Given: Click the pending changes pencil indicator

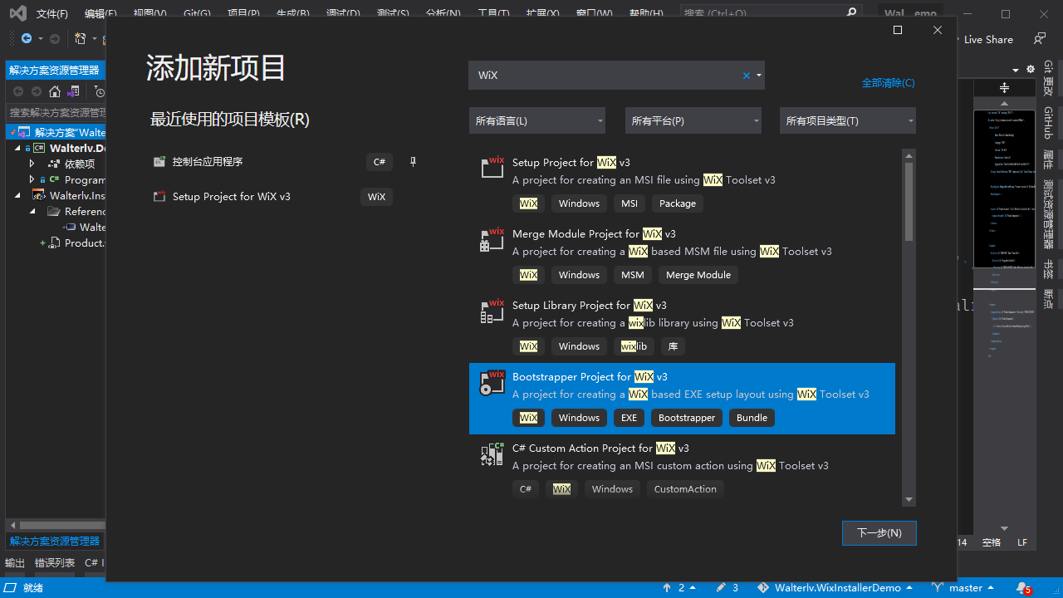Looking at the screenshot, I should point(721,587).
